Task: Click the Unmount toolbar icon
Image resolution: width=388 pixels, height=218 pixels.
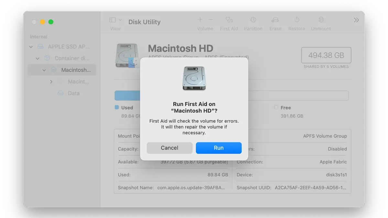Action: (x=321, y=20)
